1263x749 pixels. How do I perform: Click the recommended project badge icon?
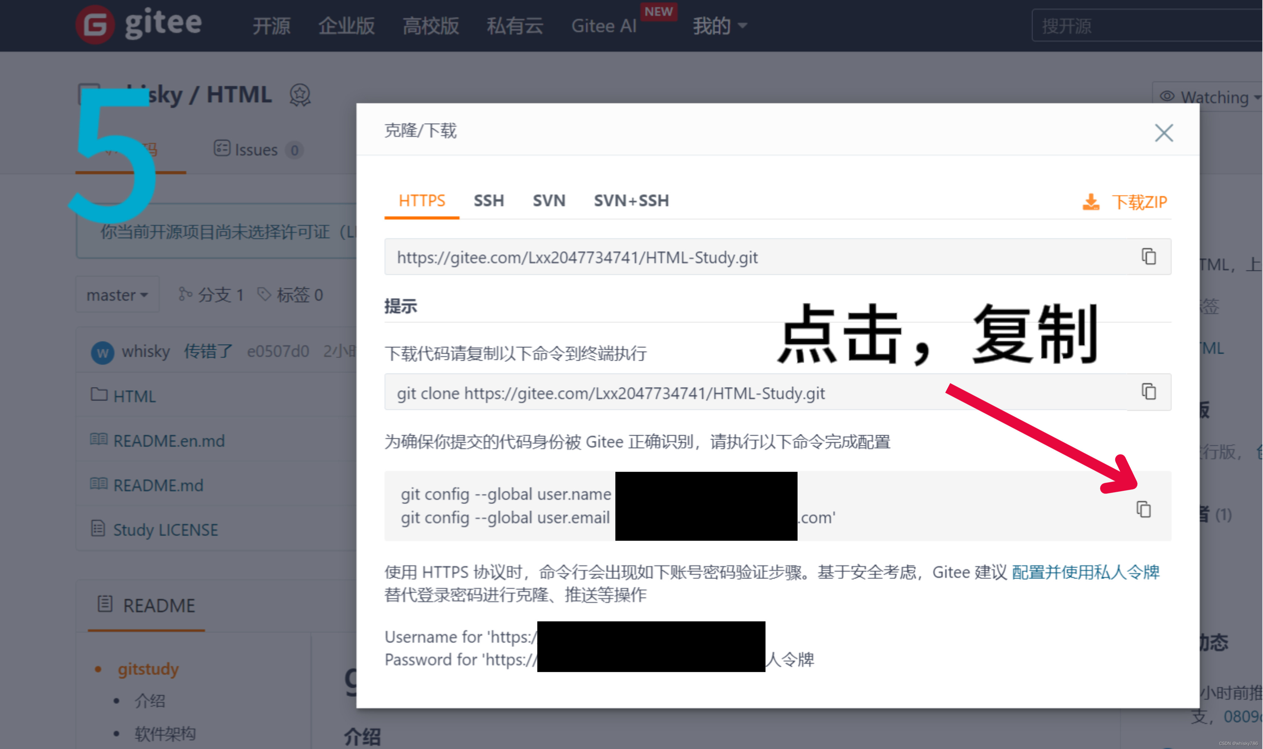[x=300, y=95]
